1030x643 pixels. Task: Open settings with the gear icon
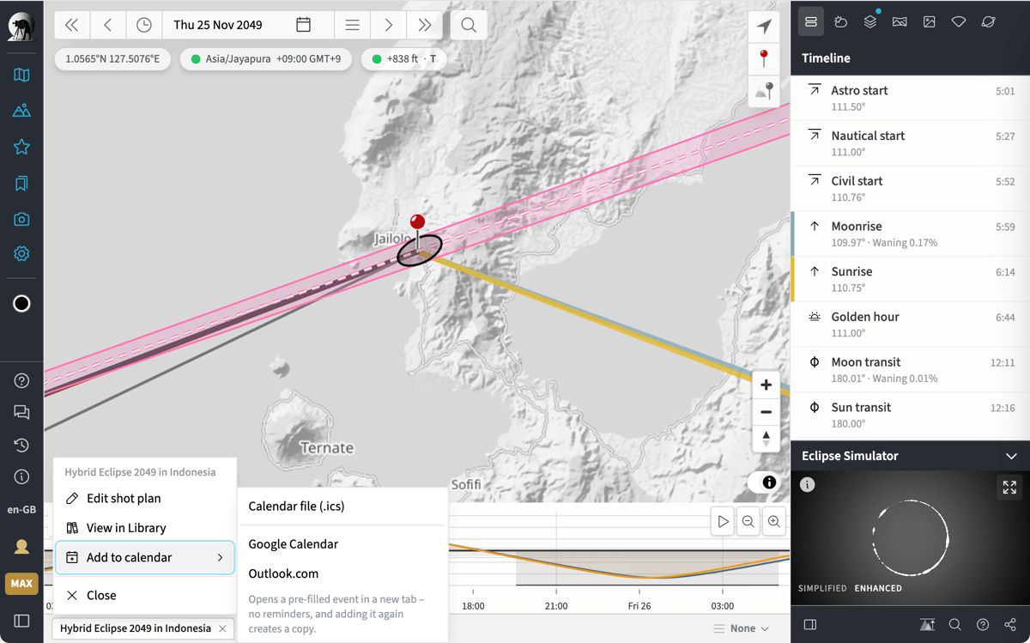pos(21,254)
